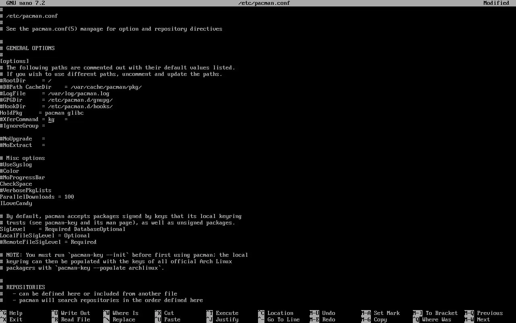
Task: Click the HoldPkg = pacman glibc line
Action: (x=42, y=113)
